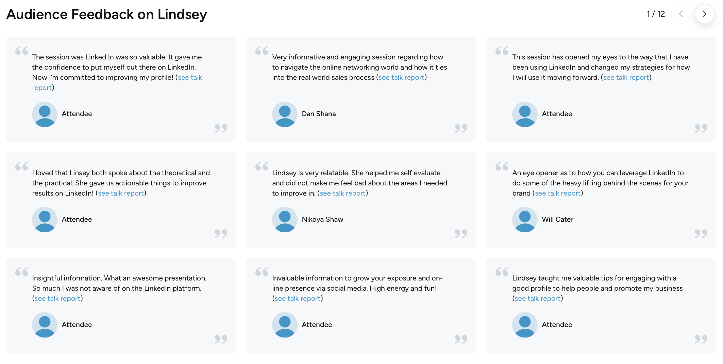Screen dimensions: 723x364
Task: Open talk report link in Nikoya Shaw's review
Action: [342, 193]
